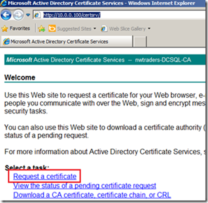Expand the Web Slice Gallery dropdown arrow

click(149, 28)
